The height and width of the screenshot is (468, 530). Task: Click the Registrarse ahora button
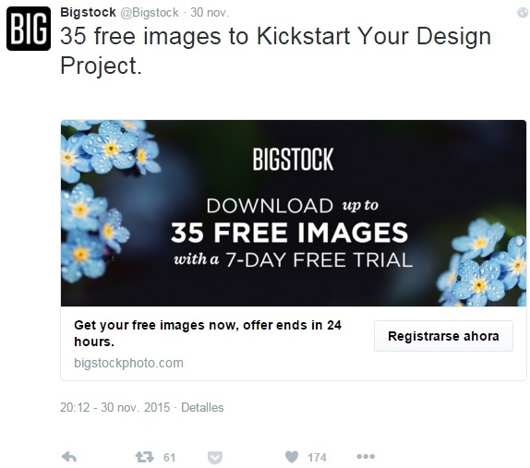click(443, 336)
